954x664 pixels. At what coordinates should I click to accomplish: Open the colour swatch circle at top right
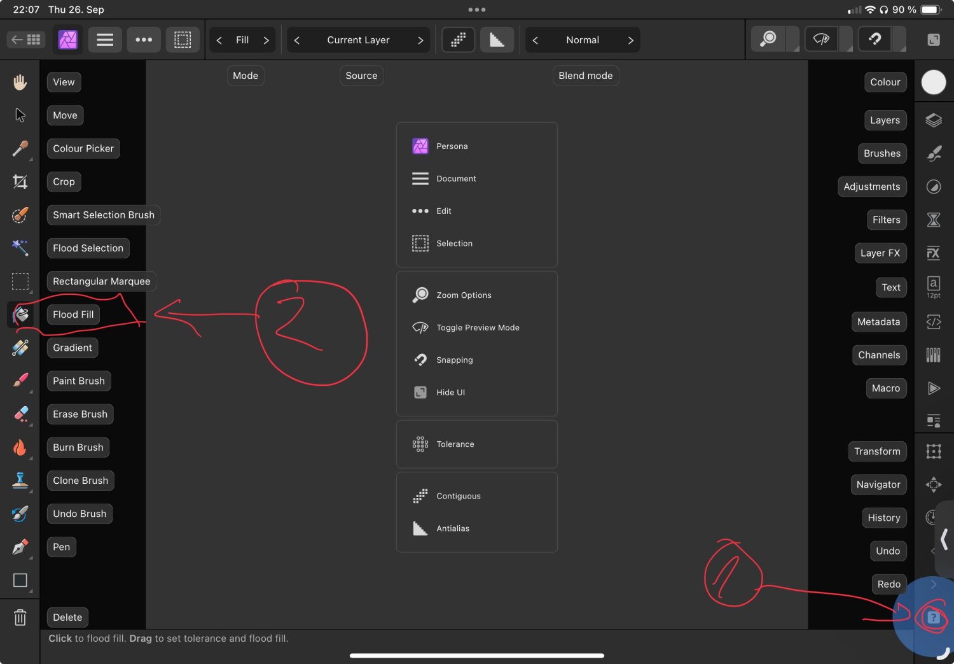click(933, 82)
